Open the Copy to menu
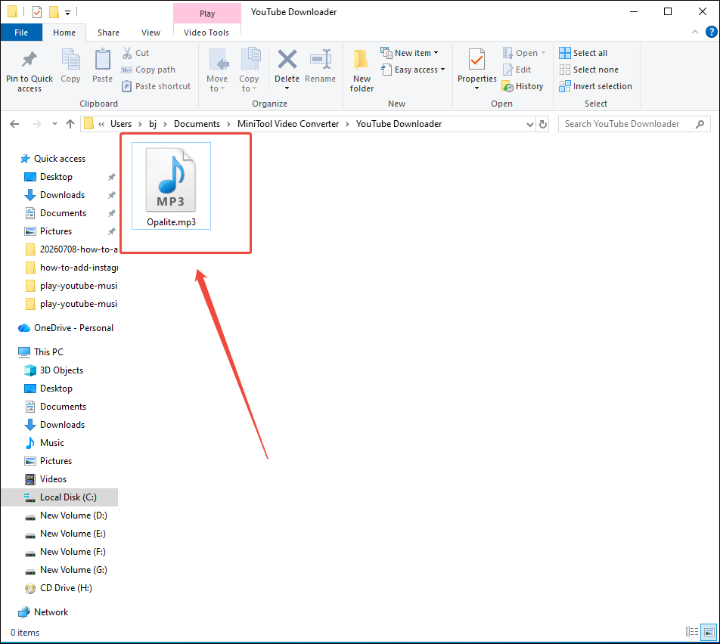The height and width of the screenshot is (644, 720). click(249, 70)
